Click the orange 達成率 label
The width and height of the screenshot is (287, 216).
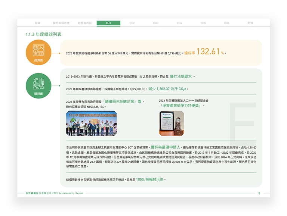(x=189, y=53)
